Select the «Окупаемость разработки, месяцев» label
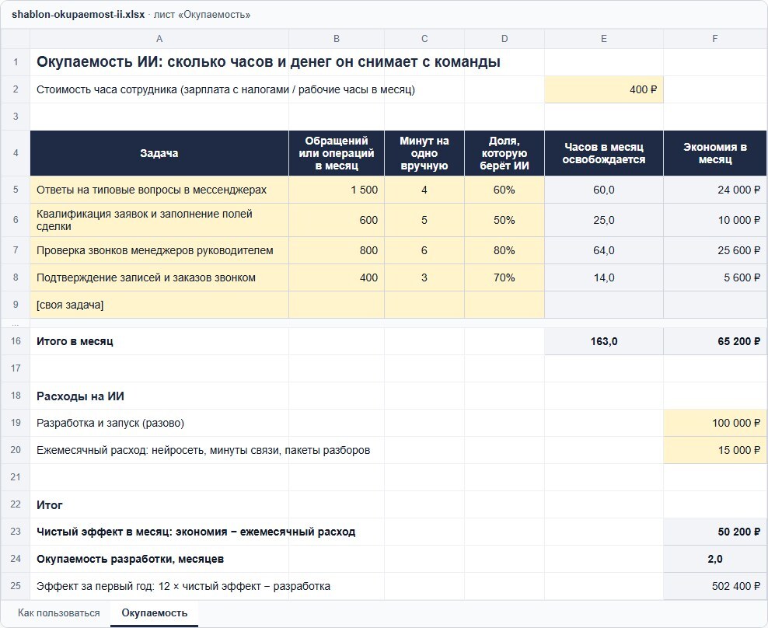 point(131,559)
